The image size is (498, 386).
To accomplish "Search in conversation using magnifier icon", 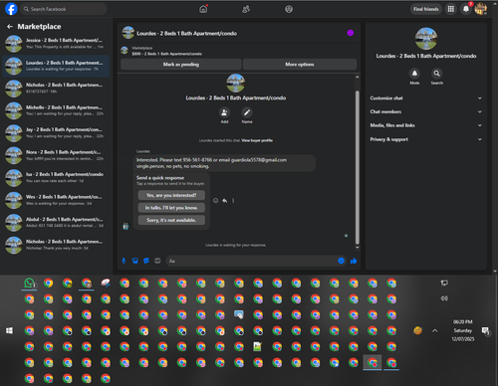I will tap(436, 74).
